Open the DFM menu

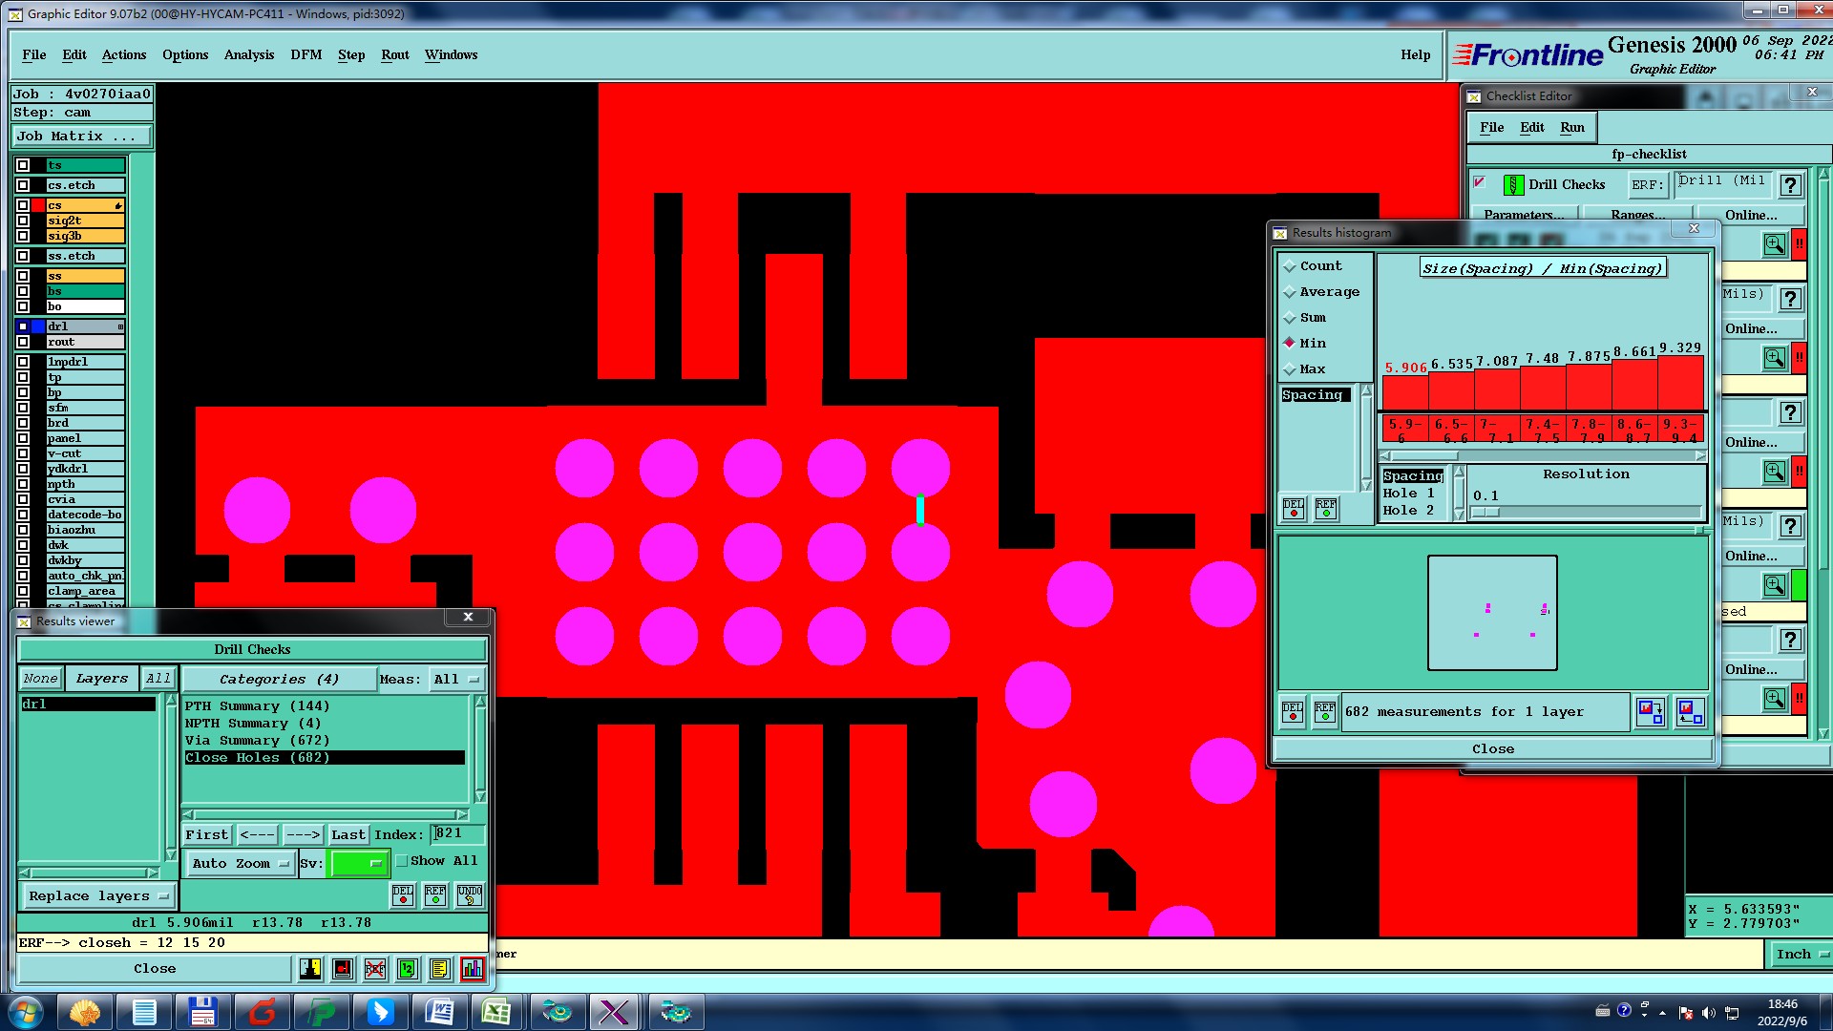(x=305, y=54)
